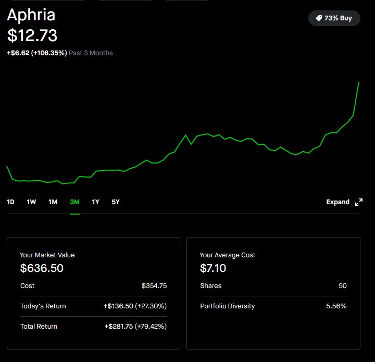Click the Past 3 Months label

click(91, 53)
